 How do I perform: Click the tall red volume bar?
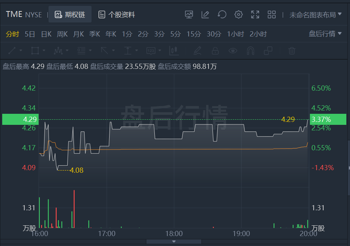[74, 209]
